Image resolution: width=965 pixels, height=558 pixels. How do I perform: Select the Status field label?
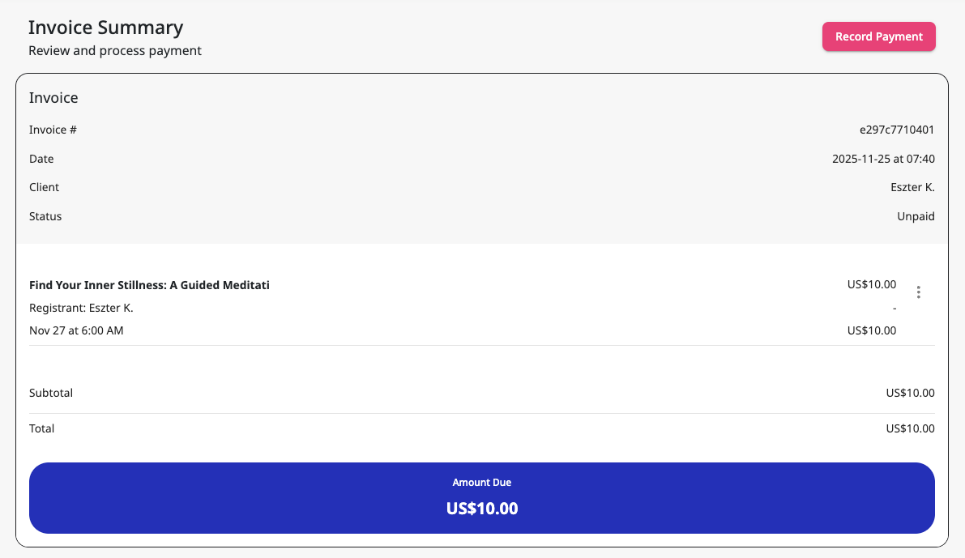pyautogui.click(x=45, y=216)
